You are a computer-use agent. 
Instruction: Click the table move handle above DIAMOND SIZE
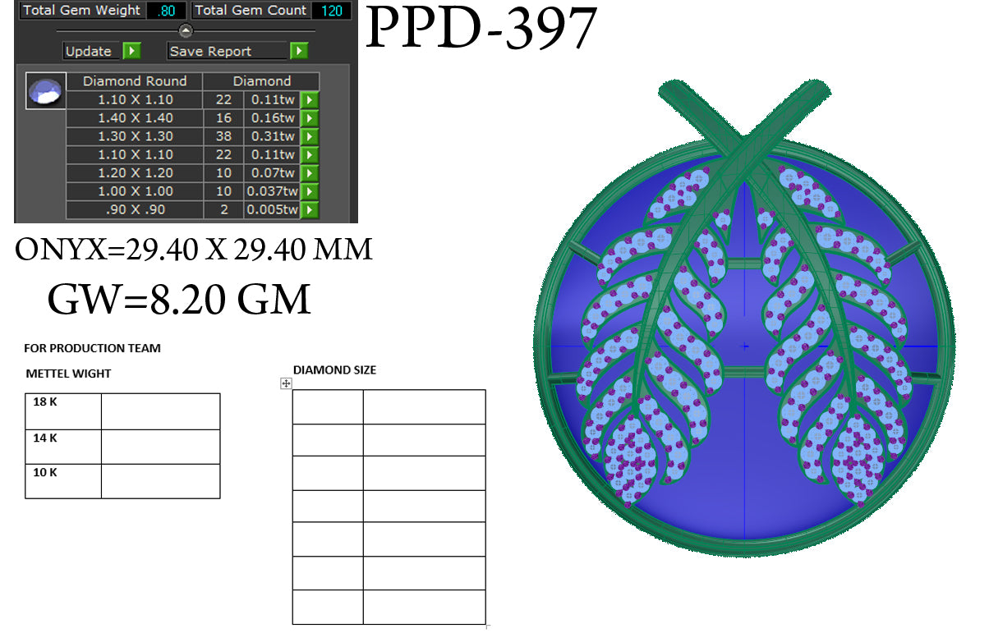coord(284,383)
